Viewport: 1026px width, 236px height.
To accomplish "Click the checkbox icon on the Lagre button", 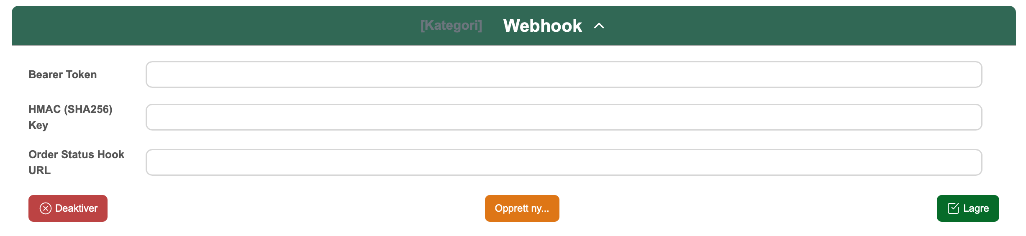I will click(x=953, y=208).
